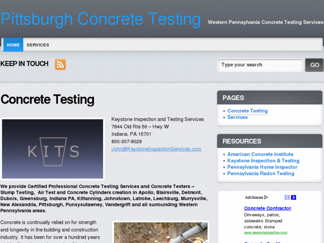The height and width of the screenshot is (243, 324).
Task: Click the Pittsburgh Concrete Testing site title
Action: click(101, 19)
